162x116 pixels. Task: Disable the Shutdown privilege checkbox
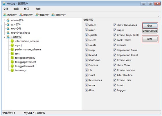tap(87, 60)
